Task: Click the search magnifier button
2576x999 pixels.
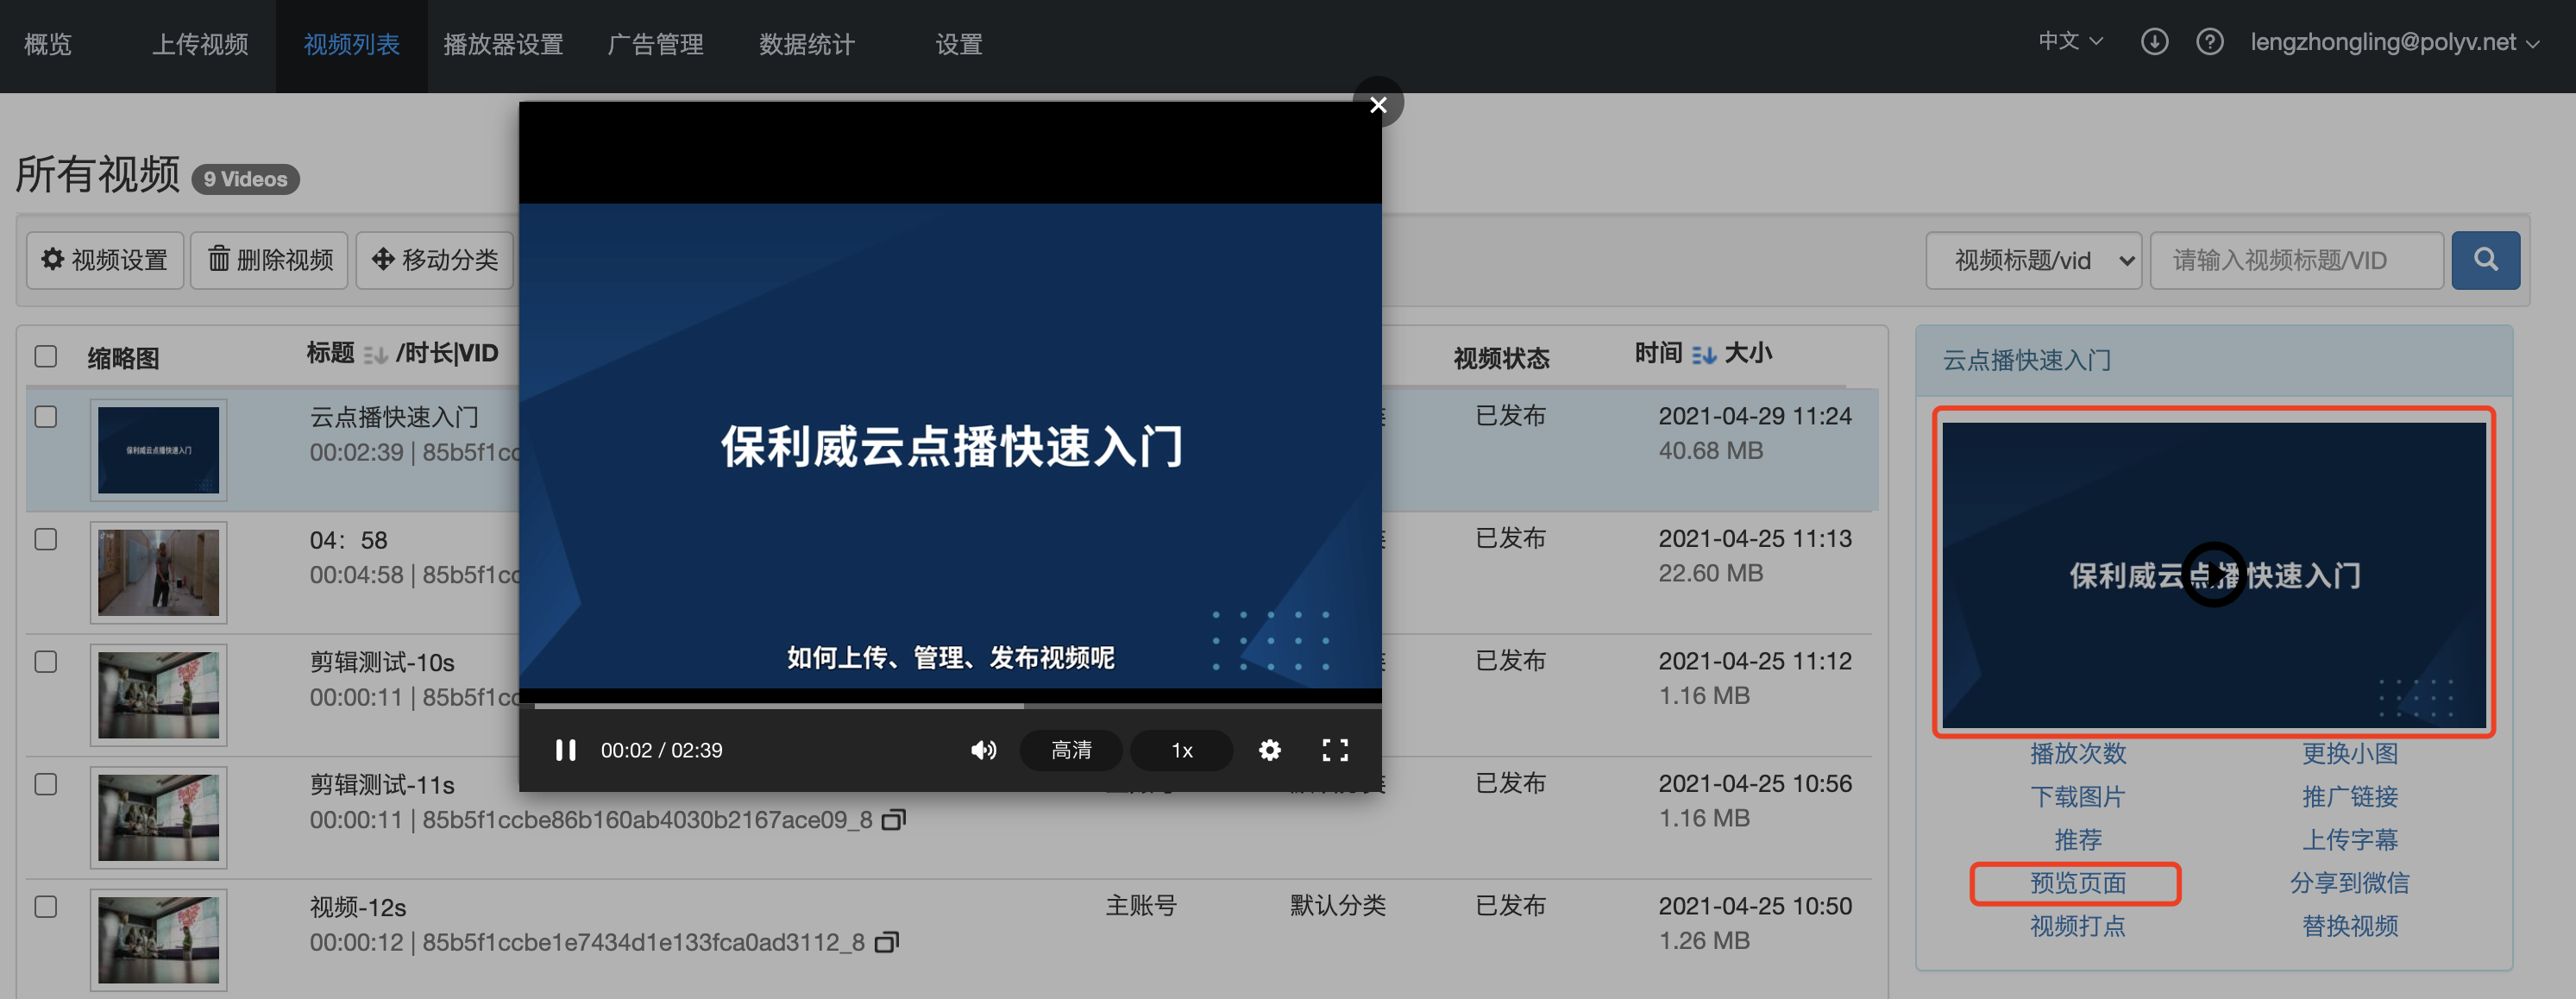Action: [2485, 260]
